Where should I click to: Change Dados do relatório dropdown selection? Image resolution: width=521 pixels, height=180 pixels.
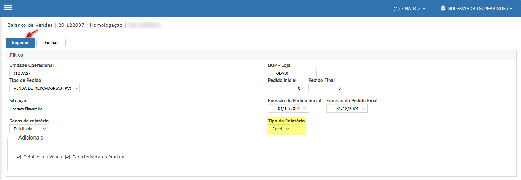tap(28, 129)
